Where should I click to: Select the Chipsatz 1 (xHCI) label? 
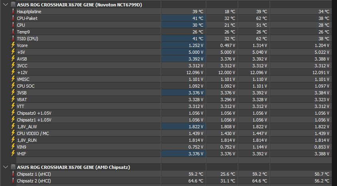[34, 174]
